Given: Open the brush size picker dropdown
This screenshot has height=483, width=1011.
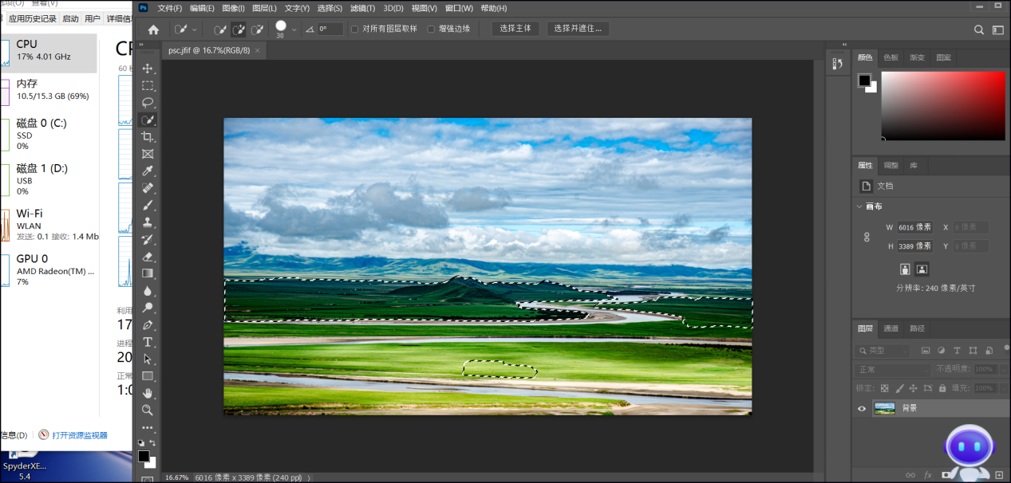Looking at the screenshot, I should [x=294, y=29].
